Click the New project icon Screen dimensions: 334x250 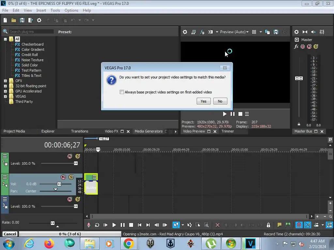click(x=5, y=20)
